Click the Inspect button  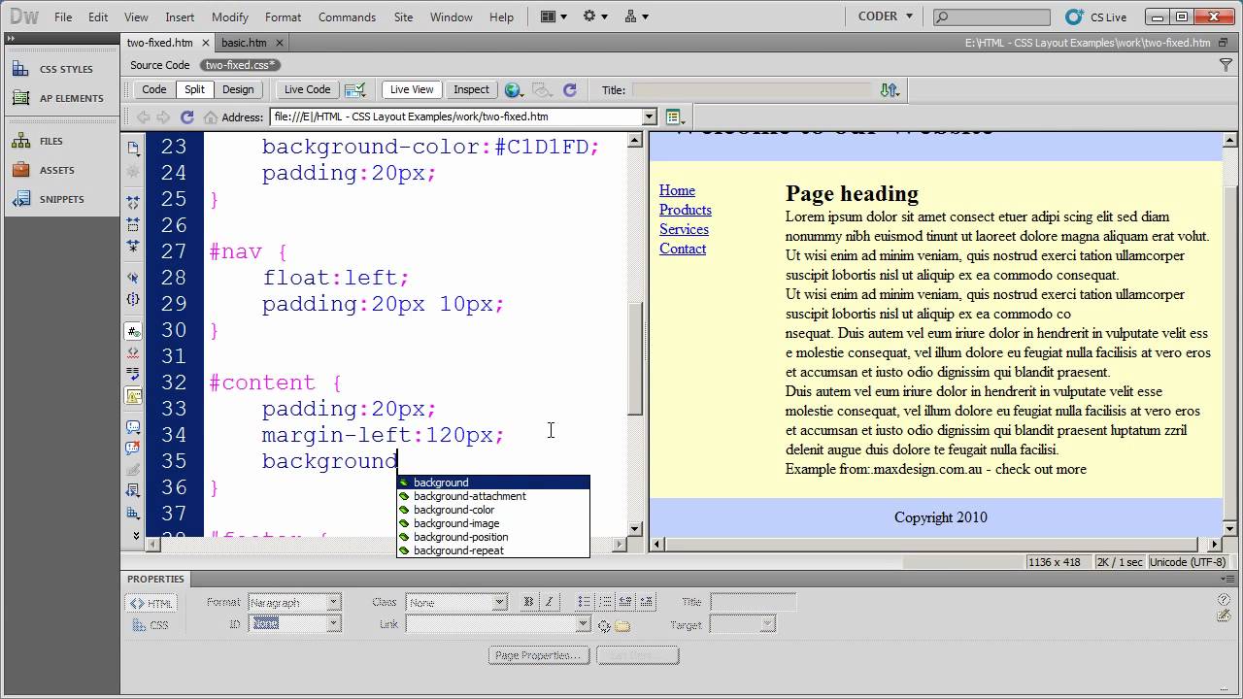[471, 89]
